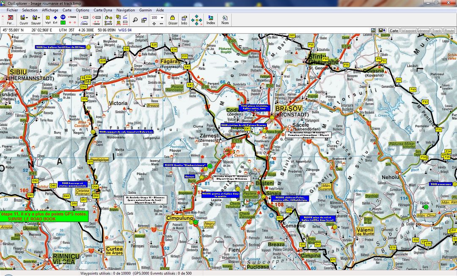Select the manual TRACK creation tool
This screenshot has width=457, height=276.
click(72, 17)
